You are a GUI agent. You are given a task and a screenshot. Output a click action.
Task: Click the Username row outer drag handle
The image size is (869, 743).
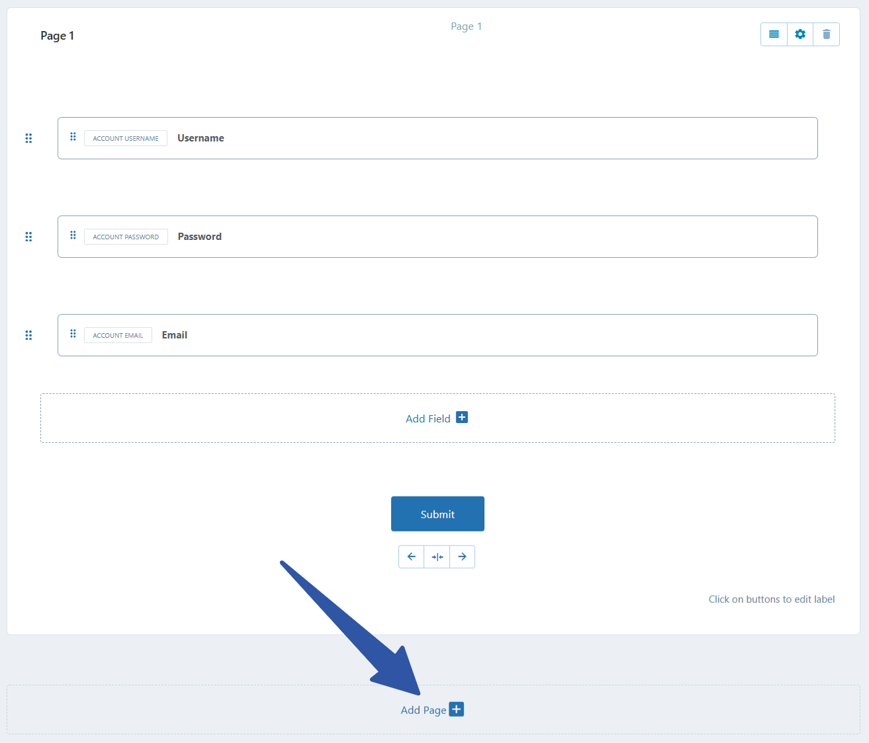point(28,138)
